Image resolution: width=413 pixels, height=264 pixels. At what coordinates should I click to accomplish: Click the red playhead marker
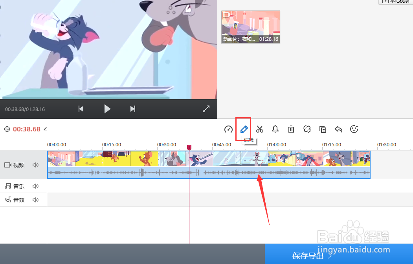point(189,147)
